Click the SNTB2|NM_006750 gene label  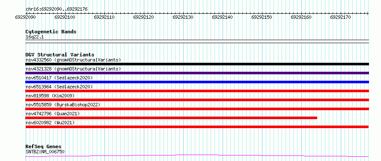point(45,152)
